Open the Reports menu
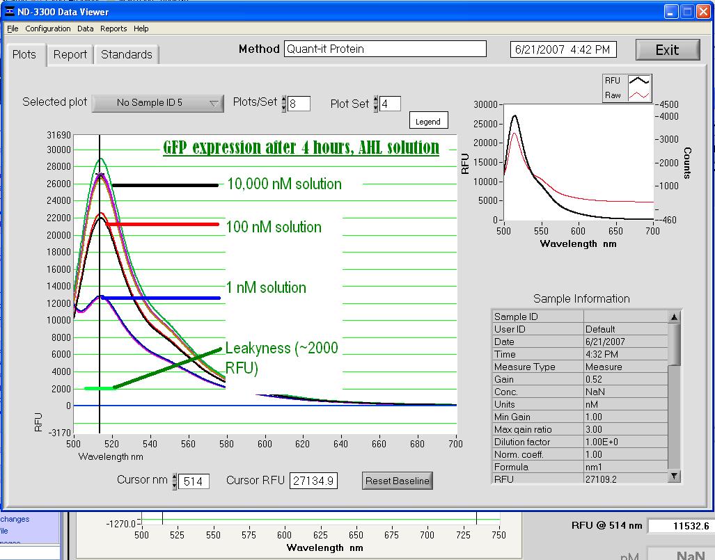This screenshot has height=560, width=715. coord(113,29)
